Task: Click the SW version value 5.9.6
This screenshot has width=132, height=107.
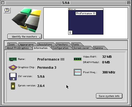Action: (41, 76)
